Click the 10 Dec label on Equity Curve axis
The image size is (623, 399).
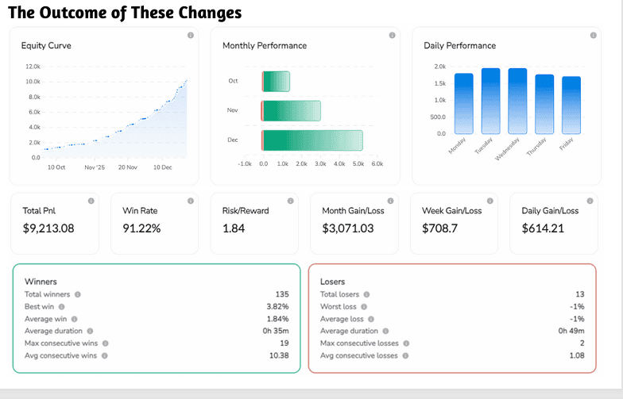coord(162,167)
